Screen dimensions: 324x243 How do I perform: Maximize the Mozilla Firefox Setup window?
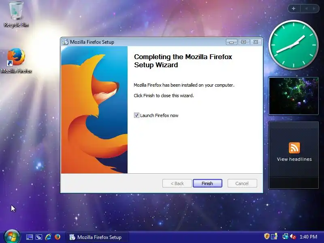click(244, 42)
